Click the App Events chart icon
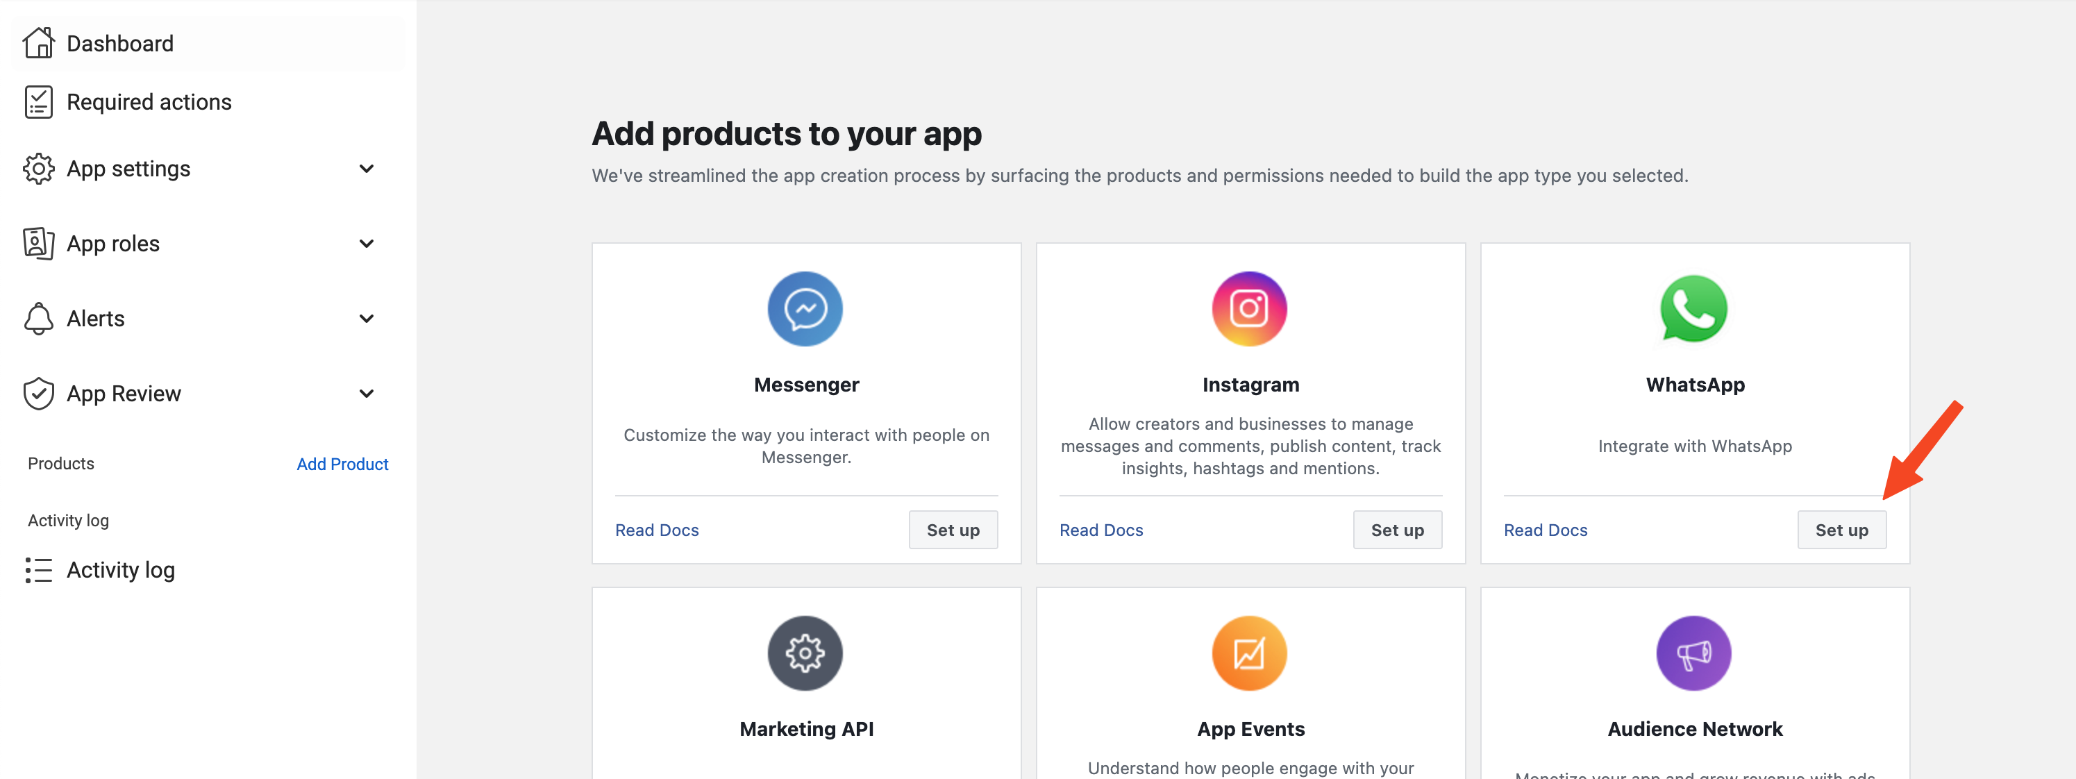This screenshot has height=779, width=2076. click(1249, 653)
